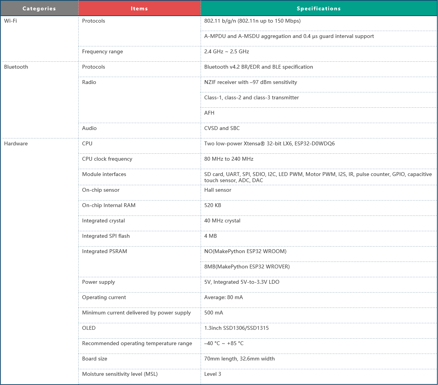This screenshot has width=438, height=385.
Task: Click the CPU clock frequency item
Action: pos(107,159)
